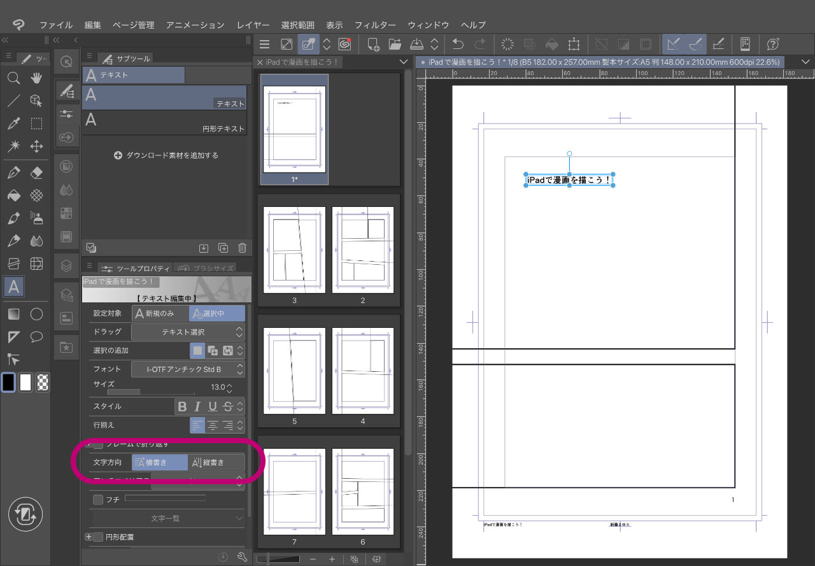
Task: Open the wrench sub tool detail icon
Action: click(x=242, y=556)
